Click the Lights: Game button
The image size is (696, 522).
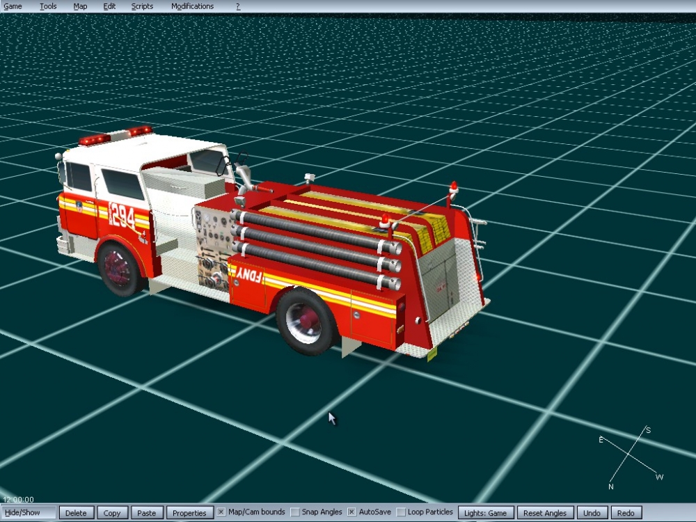pos(486,513)
